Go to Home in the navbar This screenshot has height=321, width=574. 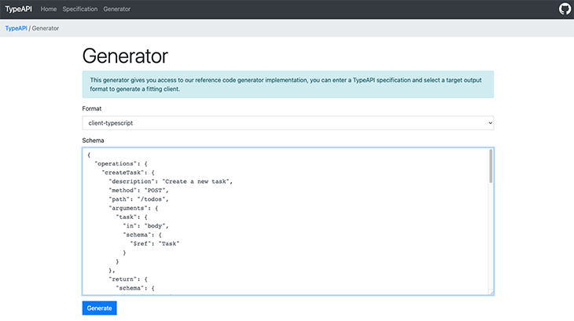(x=49, y=9)
